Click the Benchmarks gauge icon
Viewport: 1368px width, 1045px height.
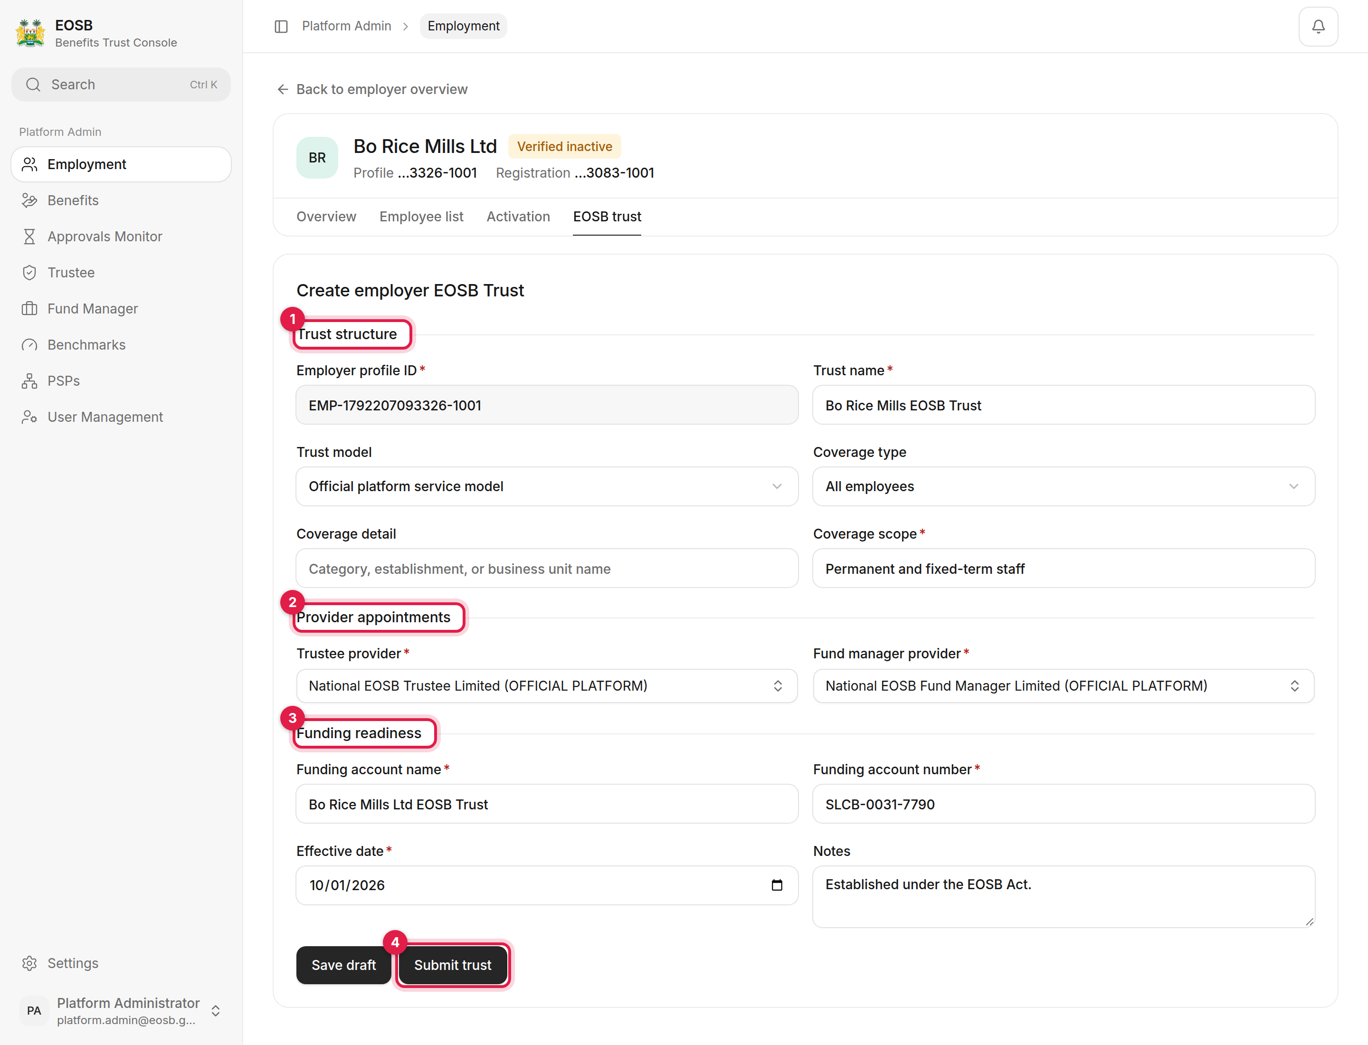click(29, 344)
